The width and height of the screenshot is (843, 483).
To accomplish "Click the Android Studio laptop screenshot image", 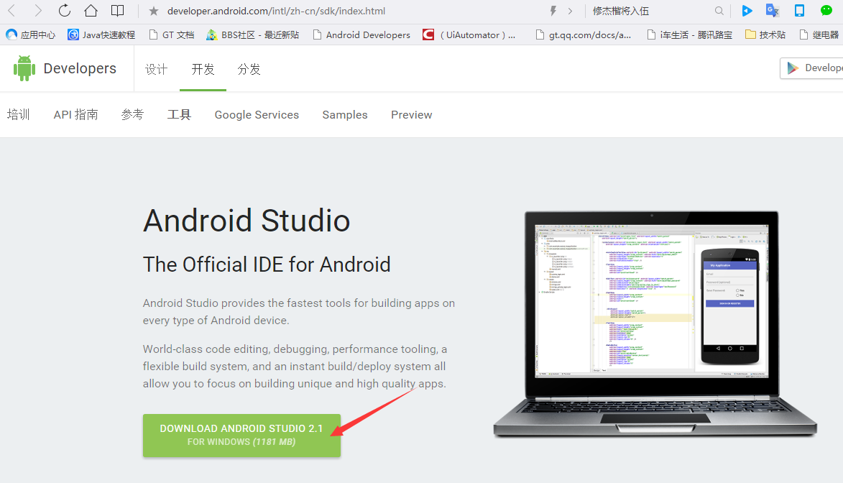I will 655,324.
